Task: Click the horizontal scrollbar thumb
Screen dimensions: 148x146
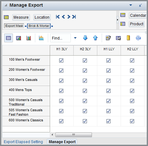Action: (x=74, y=135)
